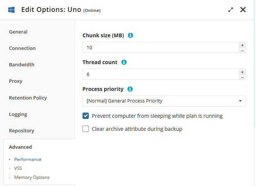
Task: Click the expand dialog arrows icon
Action: pyautogui.click(x=231, y=10)
